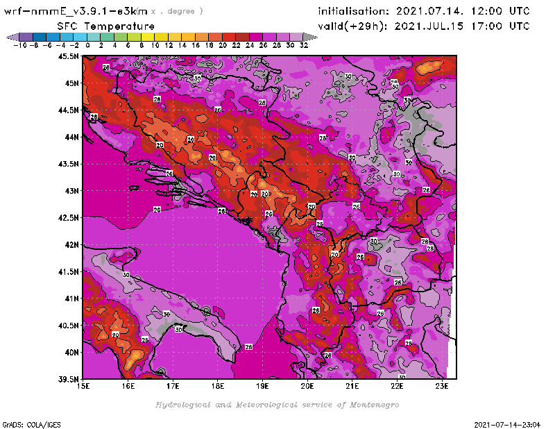Viewport: 555px width, 429px height.
Task: Click the '-10' tick label under the colorbar
Action: pyautogui.click(x=20, y=45)
